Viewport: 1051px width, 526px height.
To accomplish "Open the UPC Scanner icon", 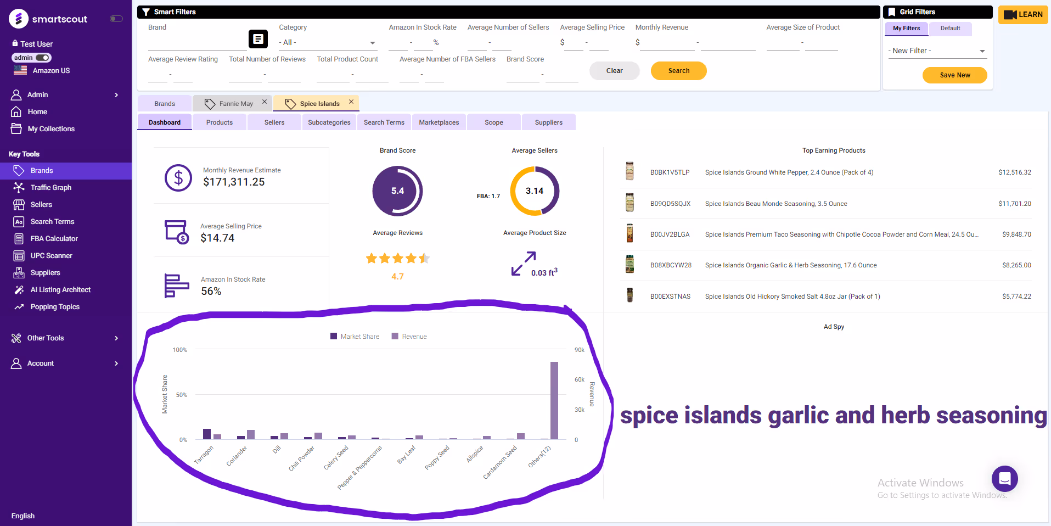I will (x=19, y=255).
